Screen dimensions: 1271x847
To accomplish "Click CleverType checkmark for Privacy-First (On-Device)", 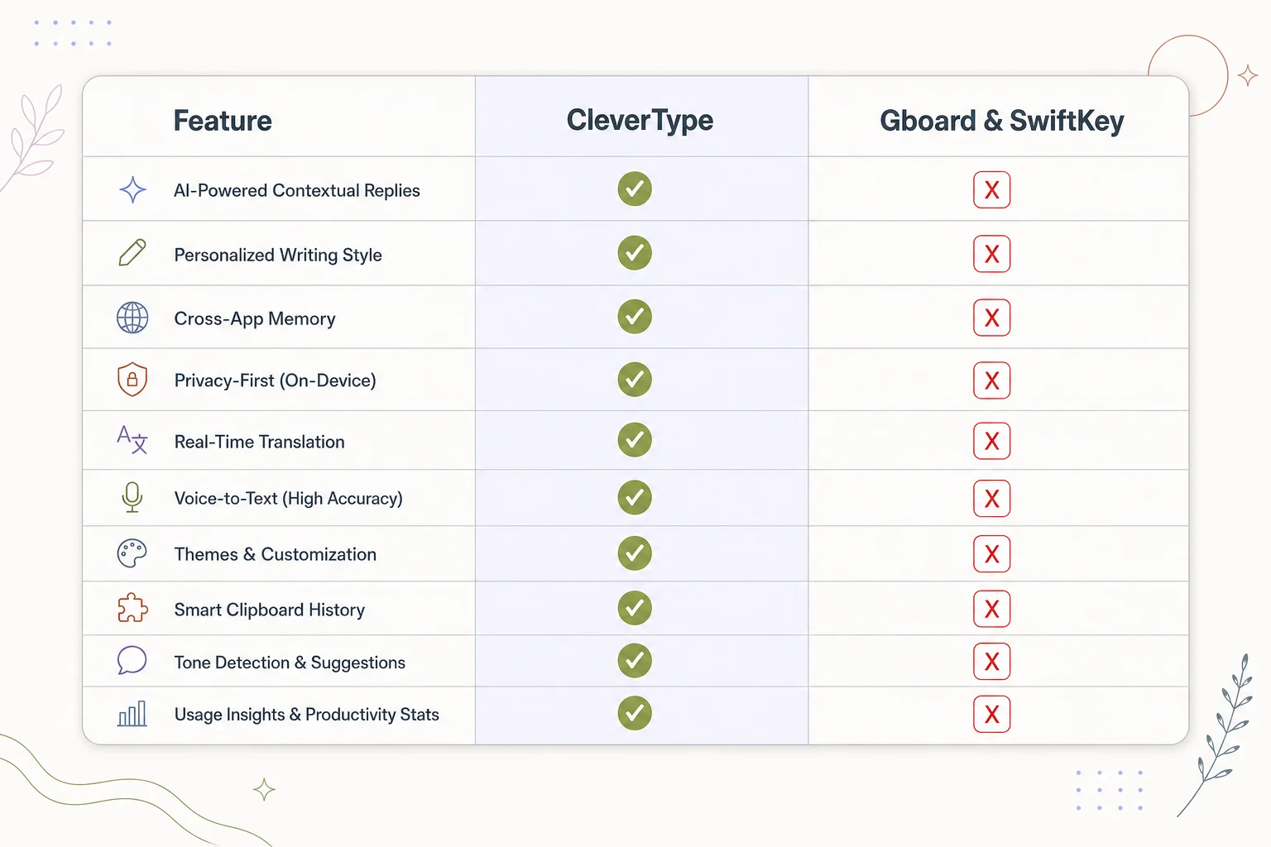I will point(635,380).
